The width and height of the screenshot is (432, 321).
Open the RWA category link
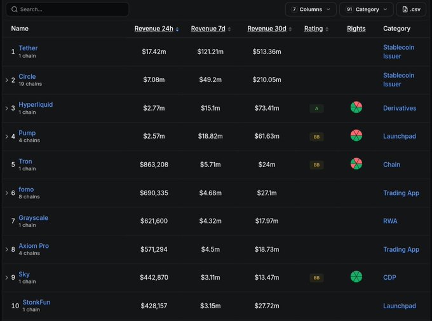[x=390, y=221]
